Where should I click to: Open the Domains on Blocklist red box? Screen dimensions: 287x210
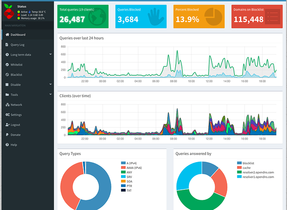pyautogui.click(x=256, y=17)
